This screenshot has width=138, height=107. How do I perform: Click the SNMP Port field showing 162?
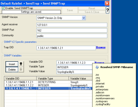tap(72, 30)
